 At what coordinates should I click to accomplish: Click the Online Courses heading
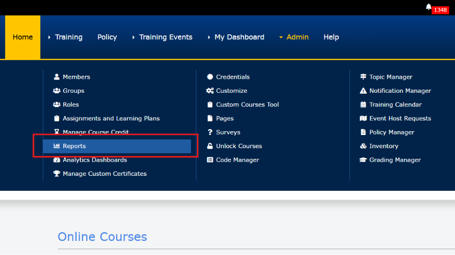(x=102, y=237)
